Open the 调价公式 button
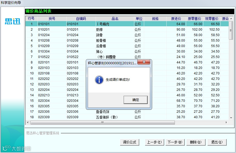236x153 pixels. click(130, 142)
